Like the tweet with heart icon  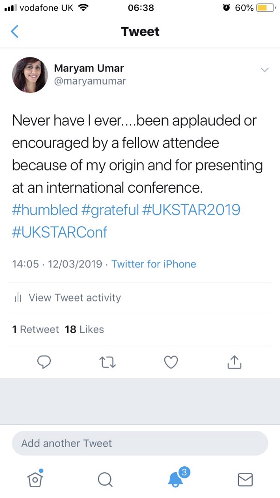click(172, 362)
